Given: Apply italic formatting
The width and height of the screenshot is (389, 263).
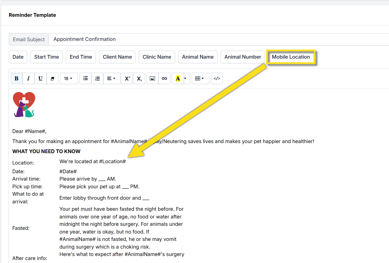Looking at the screenshot, I should pos(29,78).
